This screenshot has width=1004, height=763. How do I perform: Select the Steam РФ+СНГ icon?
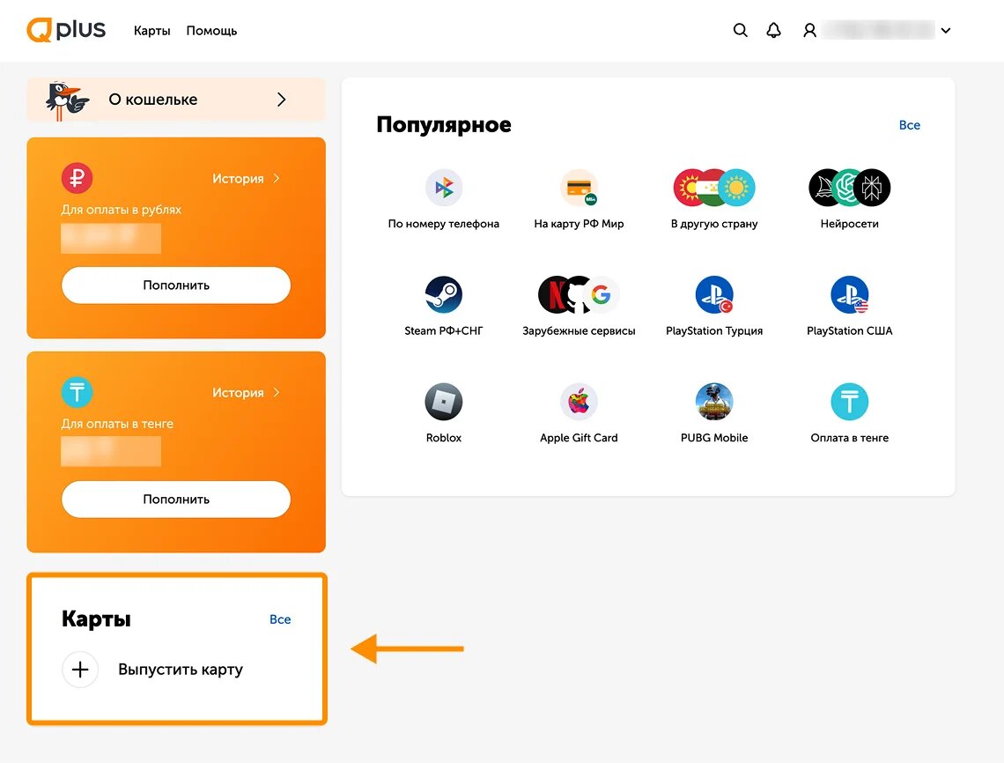point(444,294)
